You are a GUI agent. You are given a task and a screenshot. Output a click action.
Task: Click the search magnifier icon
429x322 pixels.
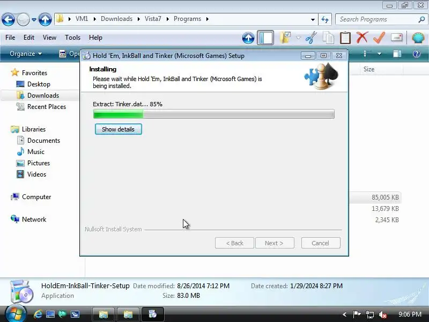tap(421, 19)
